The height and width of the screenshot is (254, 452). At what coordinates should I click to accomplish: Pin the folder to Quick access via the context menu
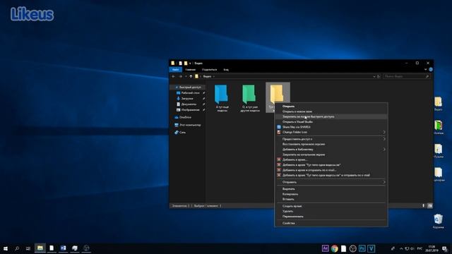point(331,116)
